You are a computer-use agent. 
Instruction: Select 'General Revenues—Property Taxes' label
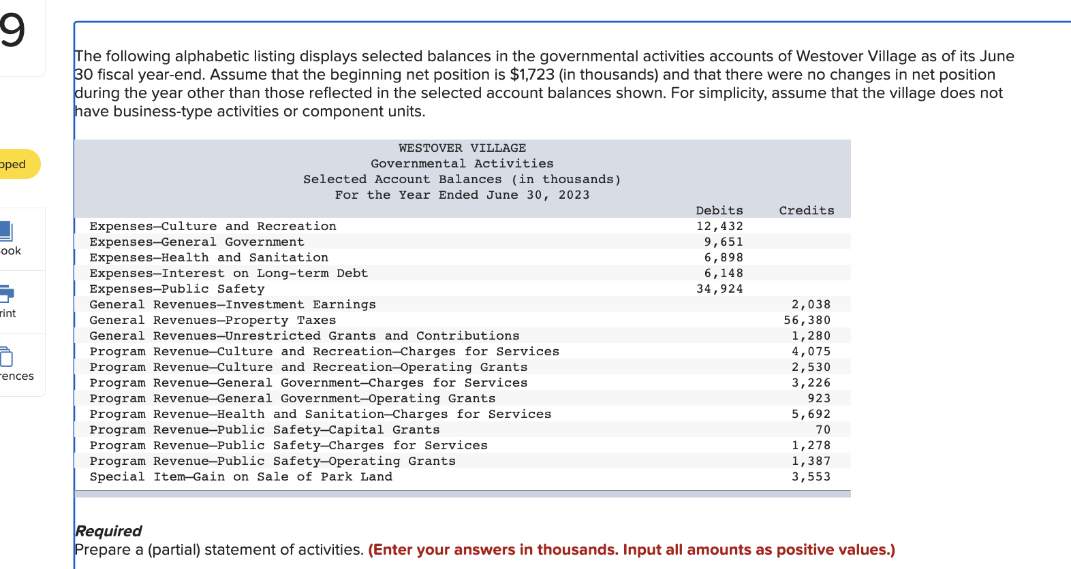pos(213,320)
